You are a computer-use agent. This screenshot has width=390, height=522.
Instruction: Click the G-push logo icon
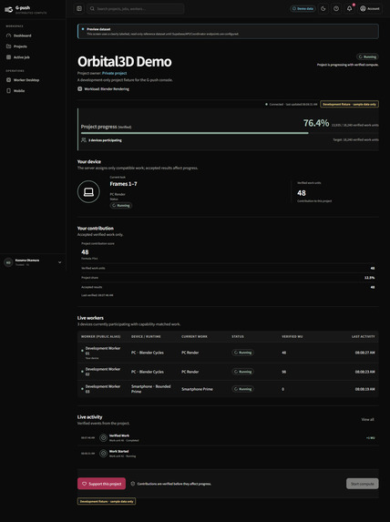pyautogui.click(x=9, y=10)
